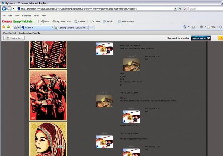Viewport: 223px width, 156px height.
Task: Click the Feeds icon in command bar
Action: point(193,27)
